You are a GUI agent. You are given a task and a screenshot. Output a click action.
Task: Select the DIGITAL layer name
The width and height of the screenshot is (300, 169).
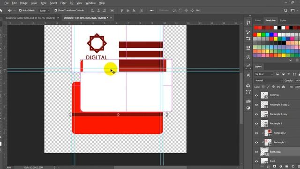coord(275,95)
